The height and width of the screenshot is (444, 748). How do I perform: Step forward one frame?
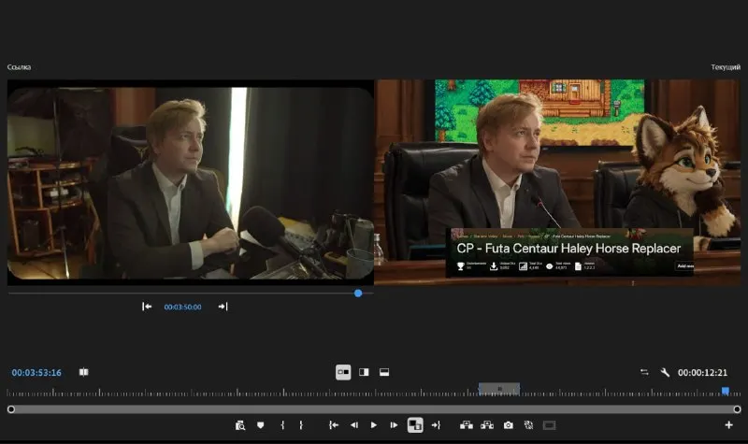pyautogui.click(x=394, y=425)
